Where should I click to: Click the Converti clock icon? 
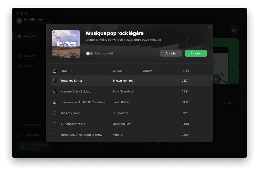click(x=19, y=56)
